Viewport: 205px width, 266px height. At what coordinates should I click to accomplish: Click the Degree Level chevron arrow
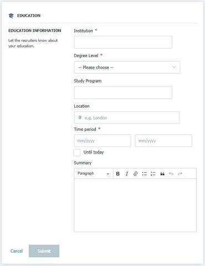pos(174,67)
